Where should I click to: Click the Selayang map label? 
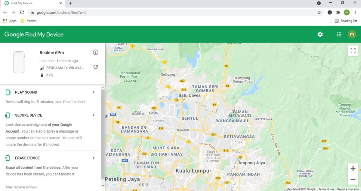pos(168,74)
